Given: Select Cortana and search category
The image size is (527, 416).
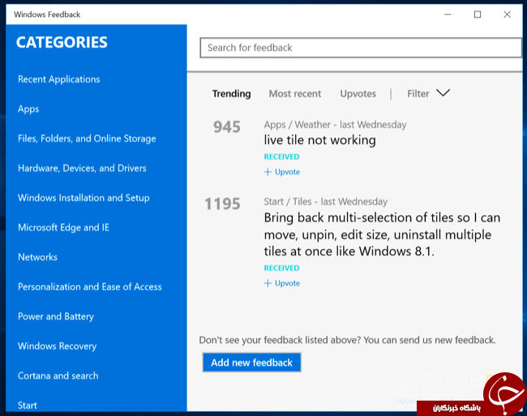Looking at the screenshot, I should pyautogui.click(x=58, y=376).
